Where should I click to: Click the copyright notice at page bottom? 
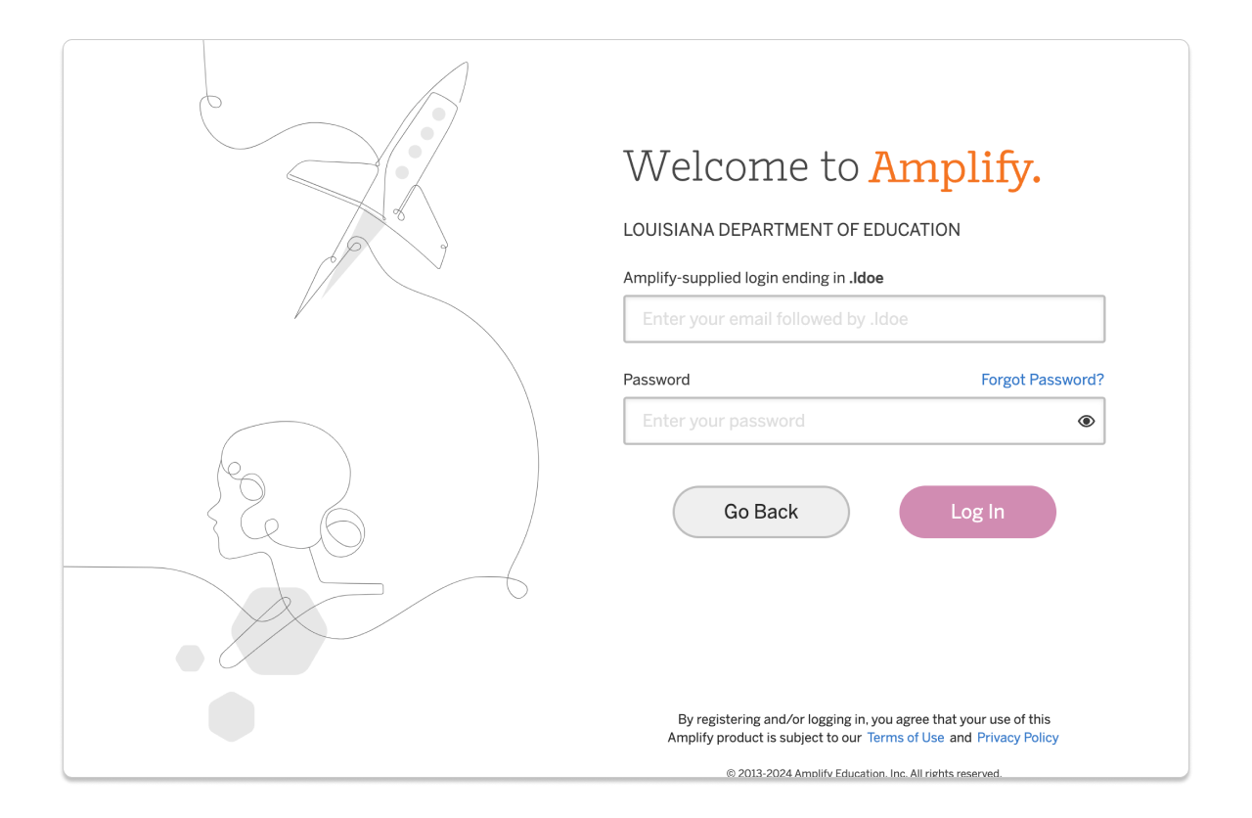click(x=864, y=772)
